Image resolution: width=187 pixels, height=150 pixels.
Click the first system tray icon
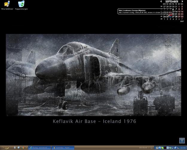pos(156,148)
